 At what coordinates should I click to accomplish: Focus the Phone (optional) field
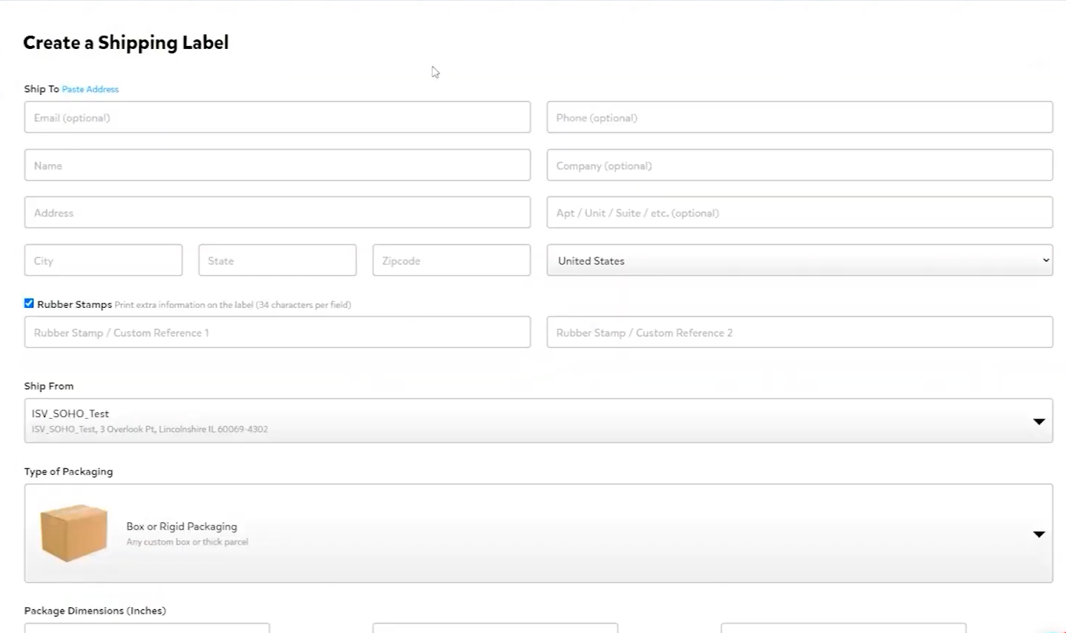(x=799, y=117)
